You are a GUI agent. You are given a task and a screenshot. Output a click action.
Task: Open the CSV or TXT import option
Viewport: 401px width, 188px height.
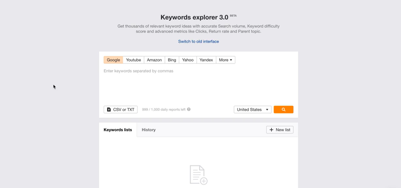point(120,109)
